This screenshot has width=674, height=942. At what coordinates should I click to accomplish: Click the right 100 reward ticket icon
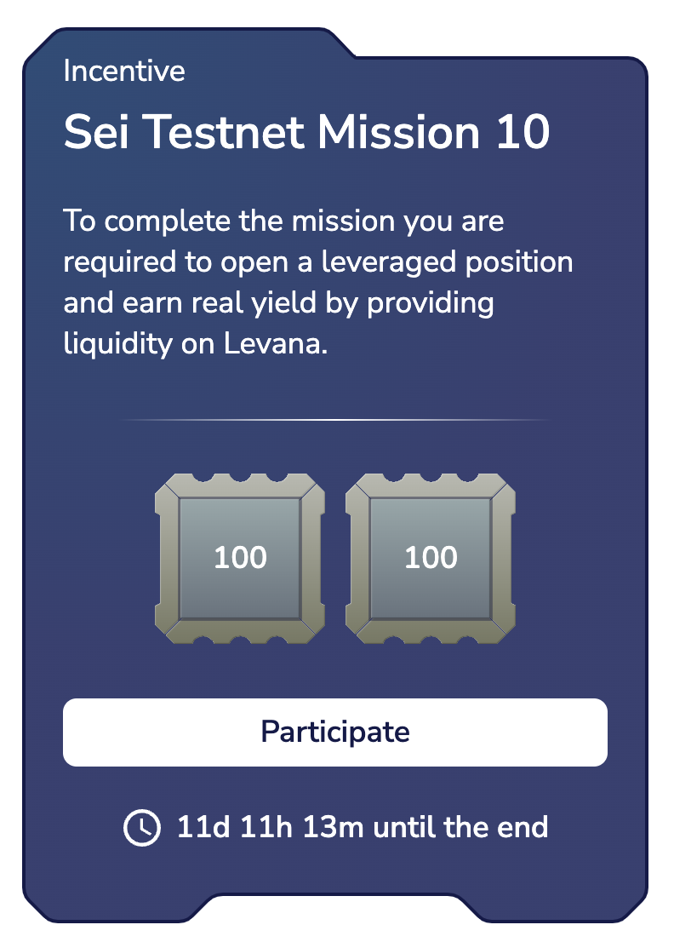point(431,558)
